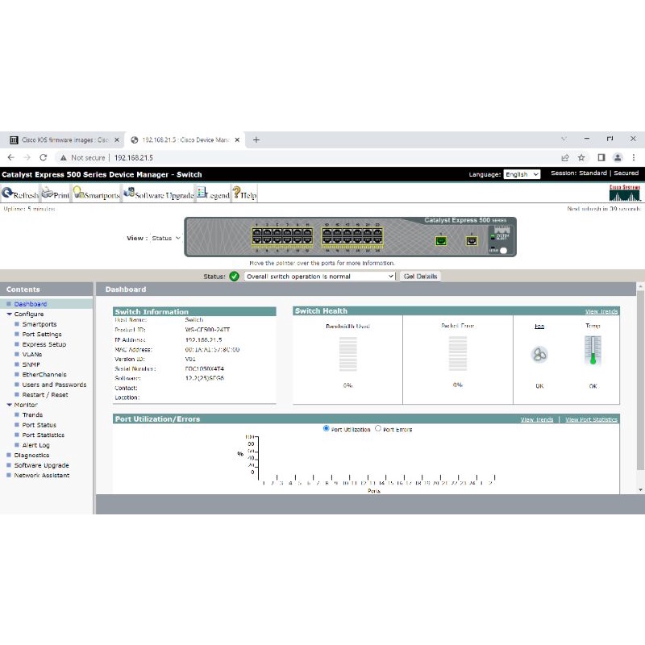Open Help from the toolbar
Viewport: 645px width, 645px height.
click(244, 193)
